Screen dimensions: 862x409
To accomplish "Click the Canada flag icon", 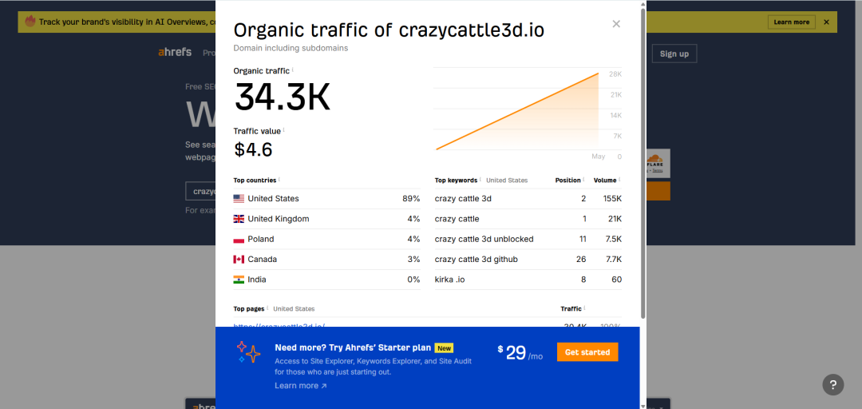I will tap(239, 260).
